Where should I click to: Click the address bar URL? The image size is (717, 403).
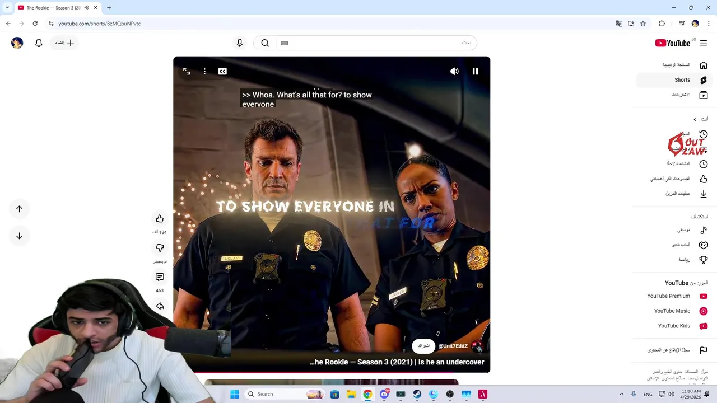(x=99, y=24)
